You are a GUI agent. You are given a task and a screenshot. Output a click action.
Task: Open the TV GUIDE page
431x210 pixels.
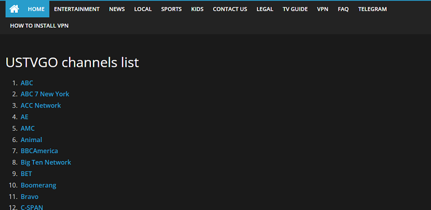pos(295,9)
